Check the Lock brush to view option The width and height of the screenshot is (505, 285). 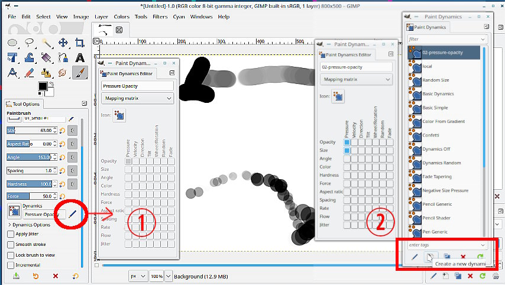pyautogui.click(x=11, y=255)
